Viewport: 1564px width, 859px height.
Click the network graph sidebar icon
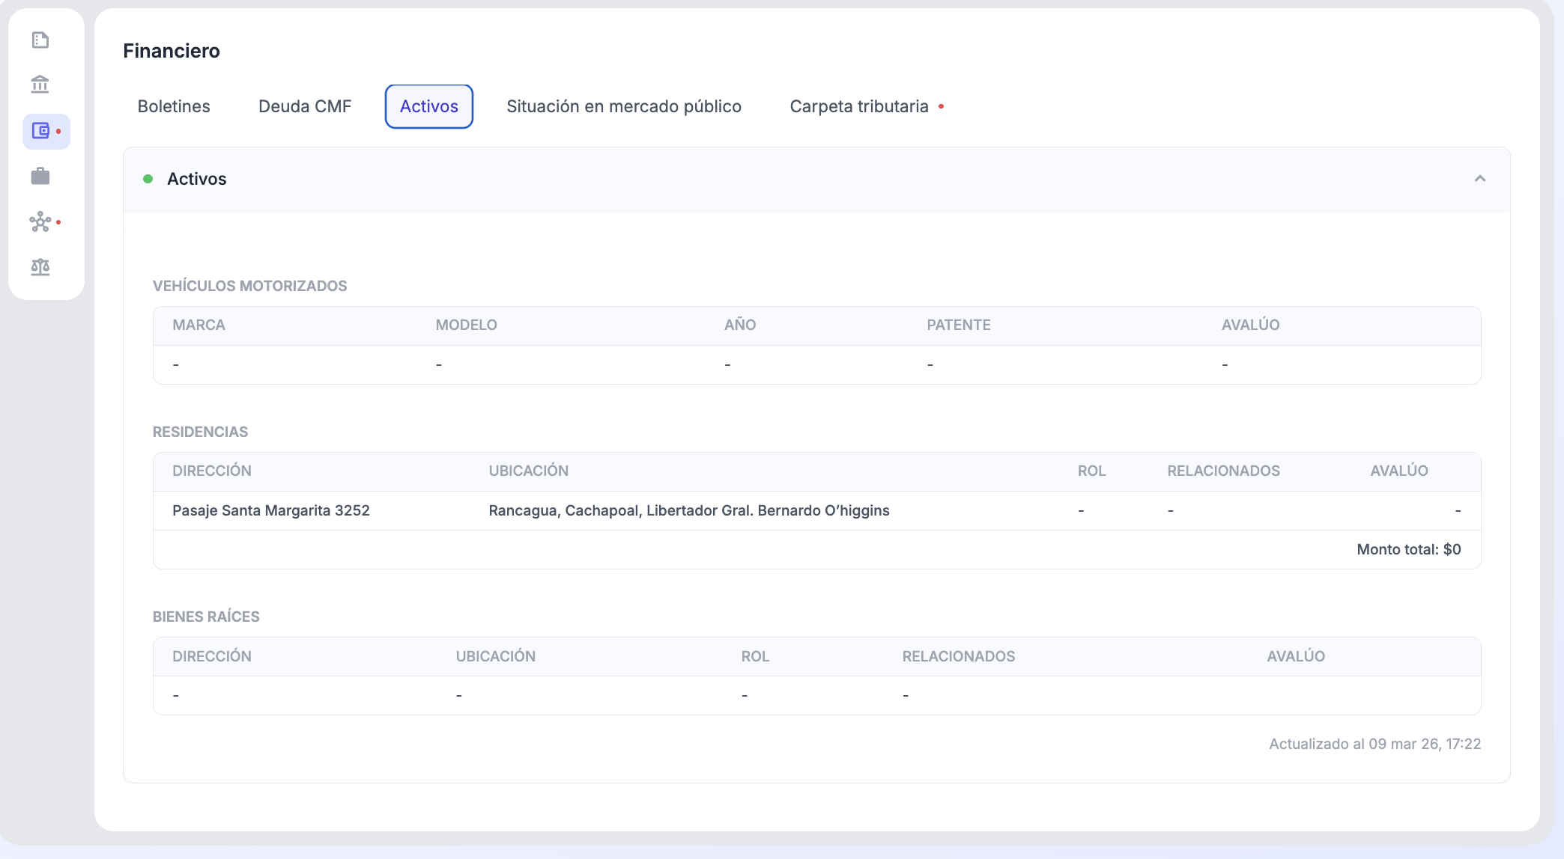[40, 221]
